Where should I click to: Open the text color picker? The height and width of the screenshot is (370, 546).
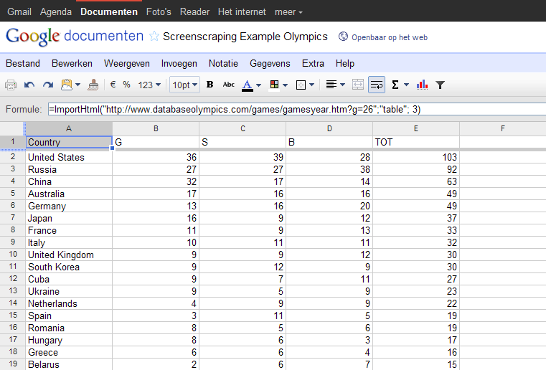(250, 85)
